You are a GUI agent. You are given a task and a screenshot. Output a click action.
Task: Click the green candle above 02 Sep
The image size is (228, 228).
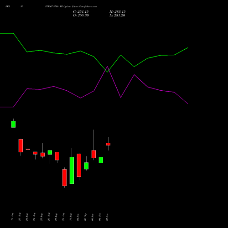[86, 166]
